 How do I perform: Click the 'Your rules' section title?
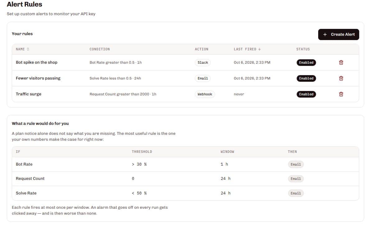[22, 34]
